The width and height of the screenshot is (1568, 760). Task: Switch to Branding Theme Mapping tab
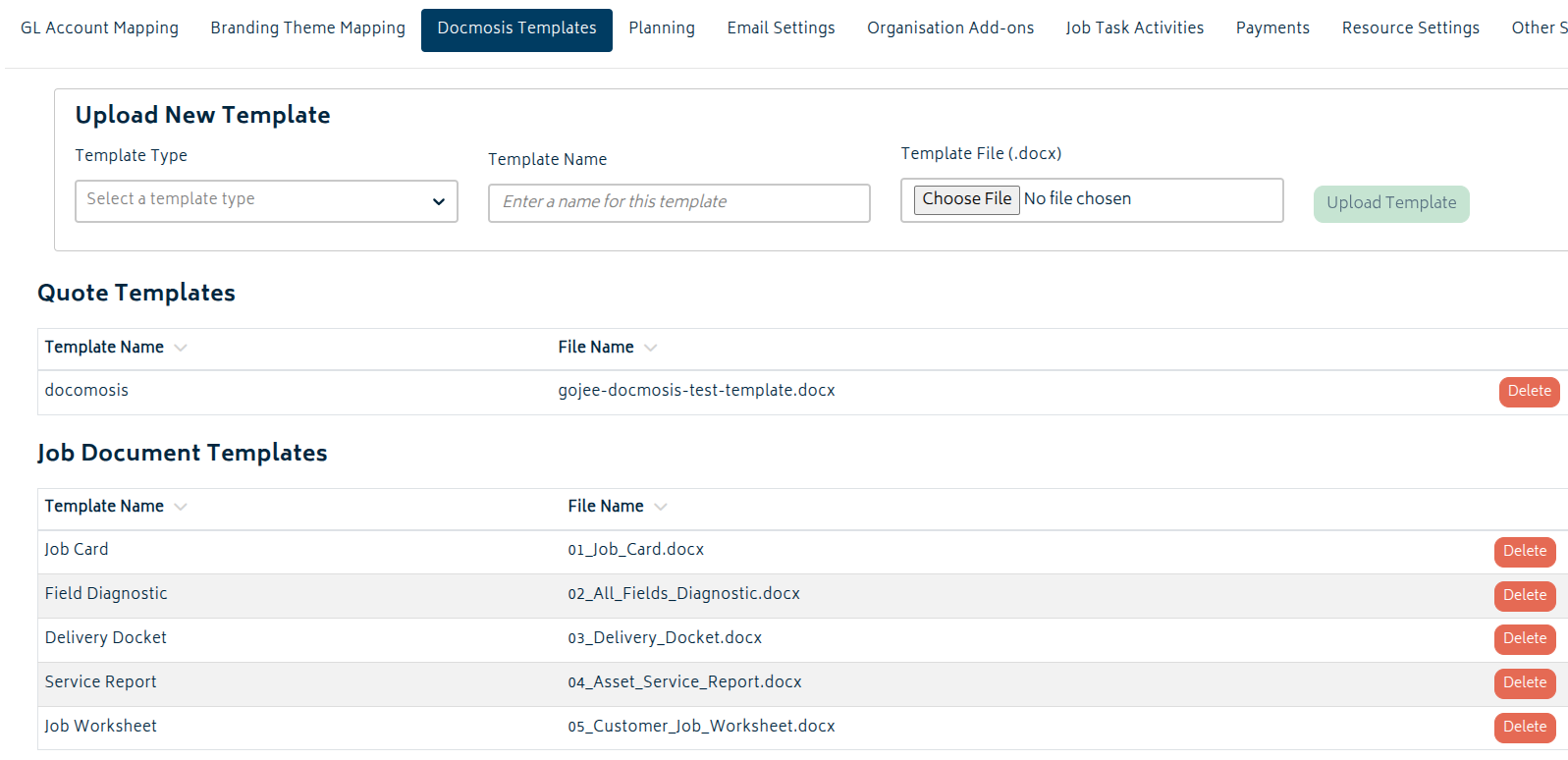coord(307,28)
